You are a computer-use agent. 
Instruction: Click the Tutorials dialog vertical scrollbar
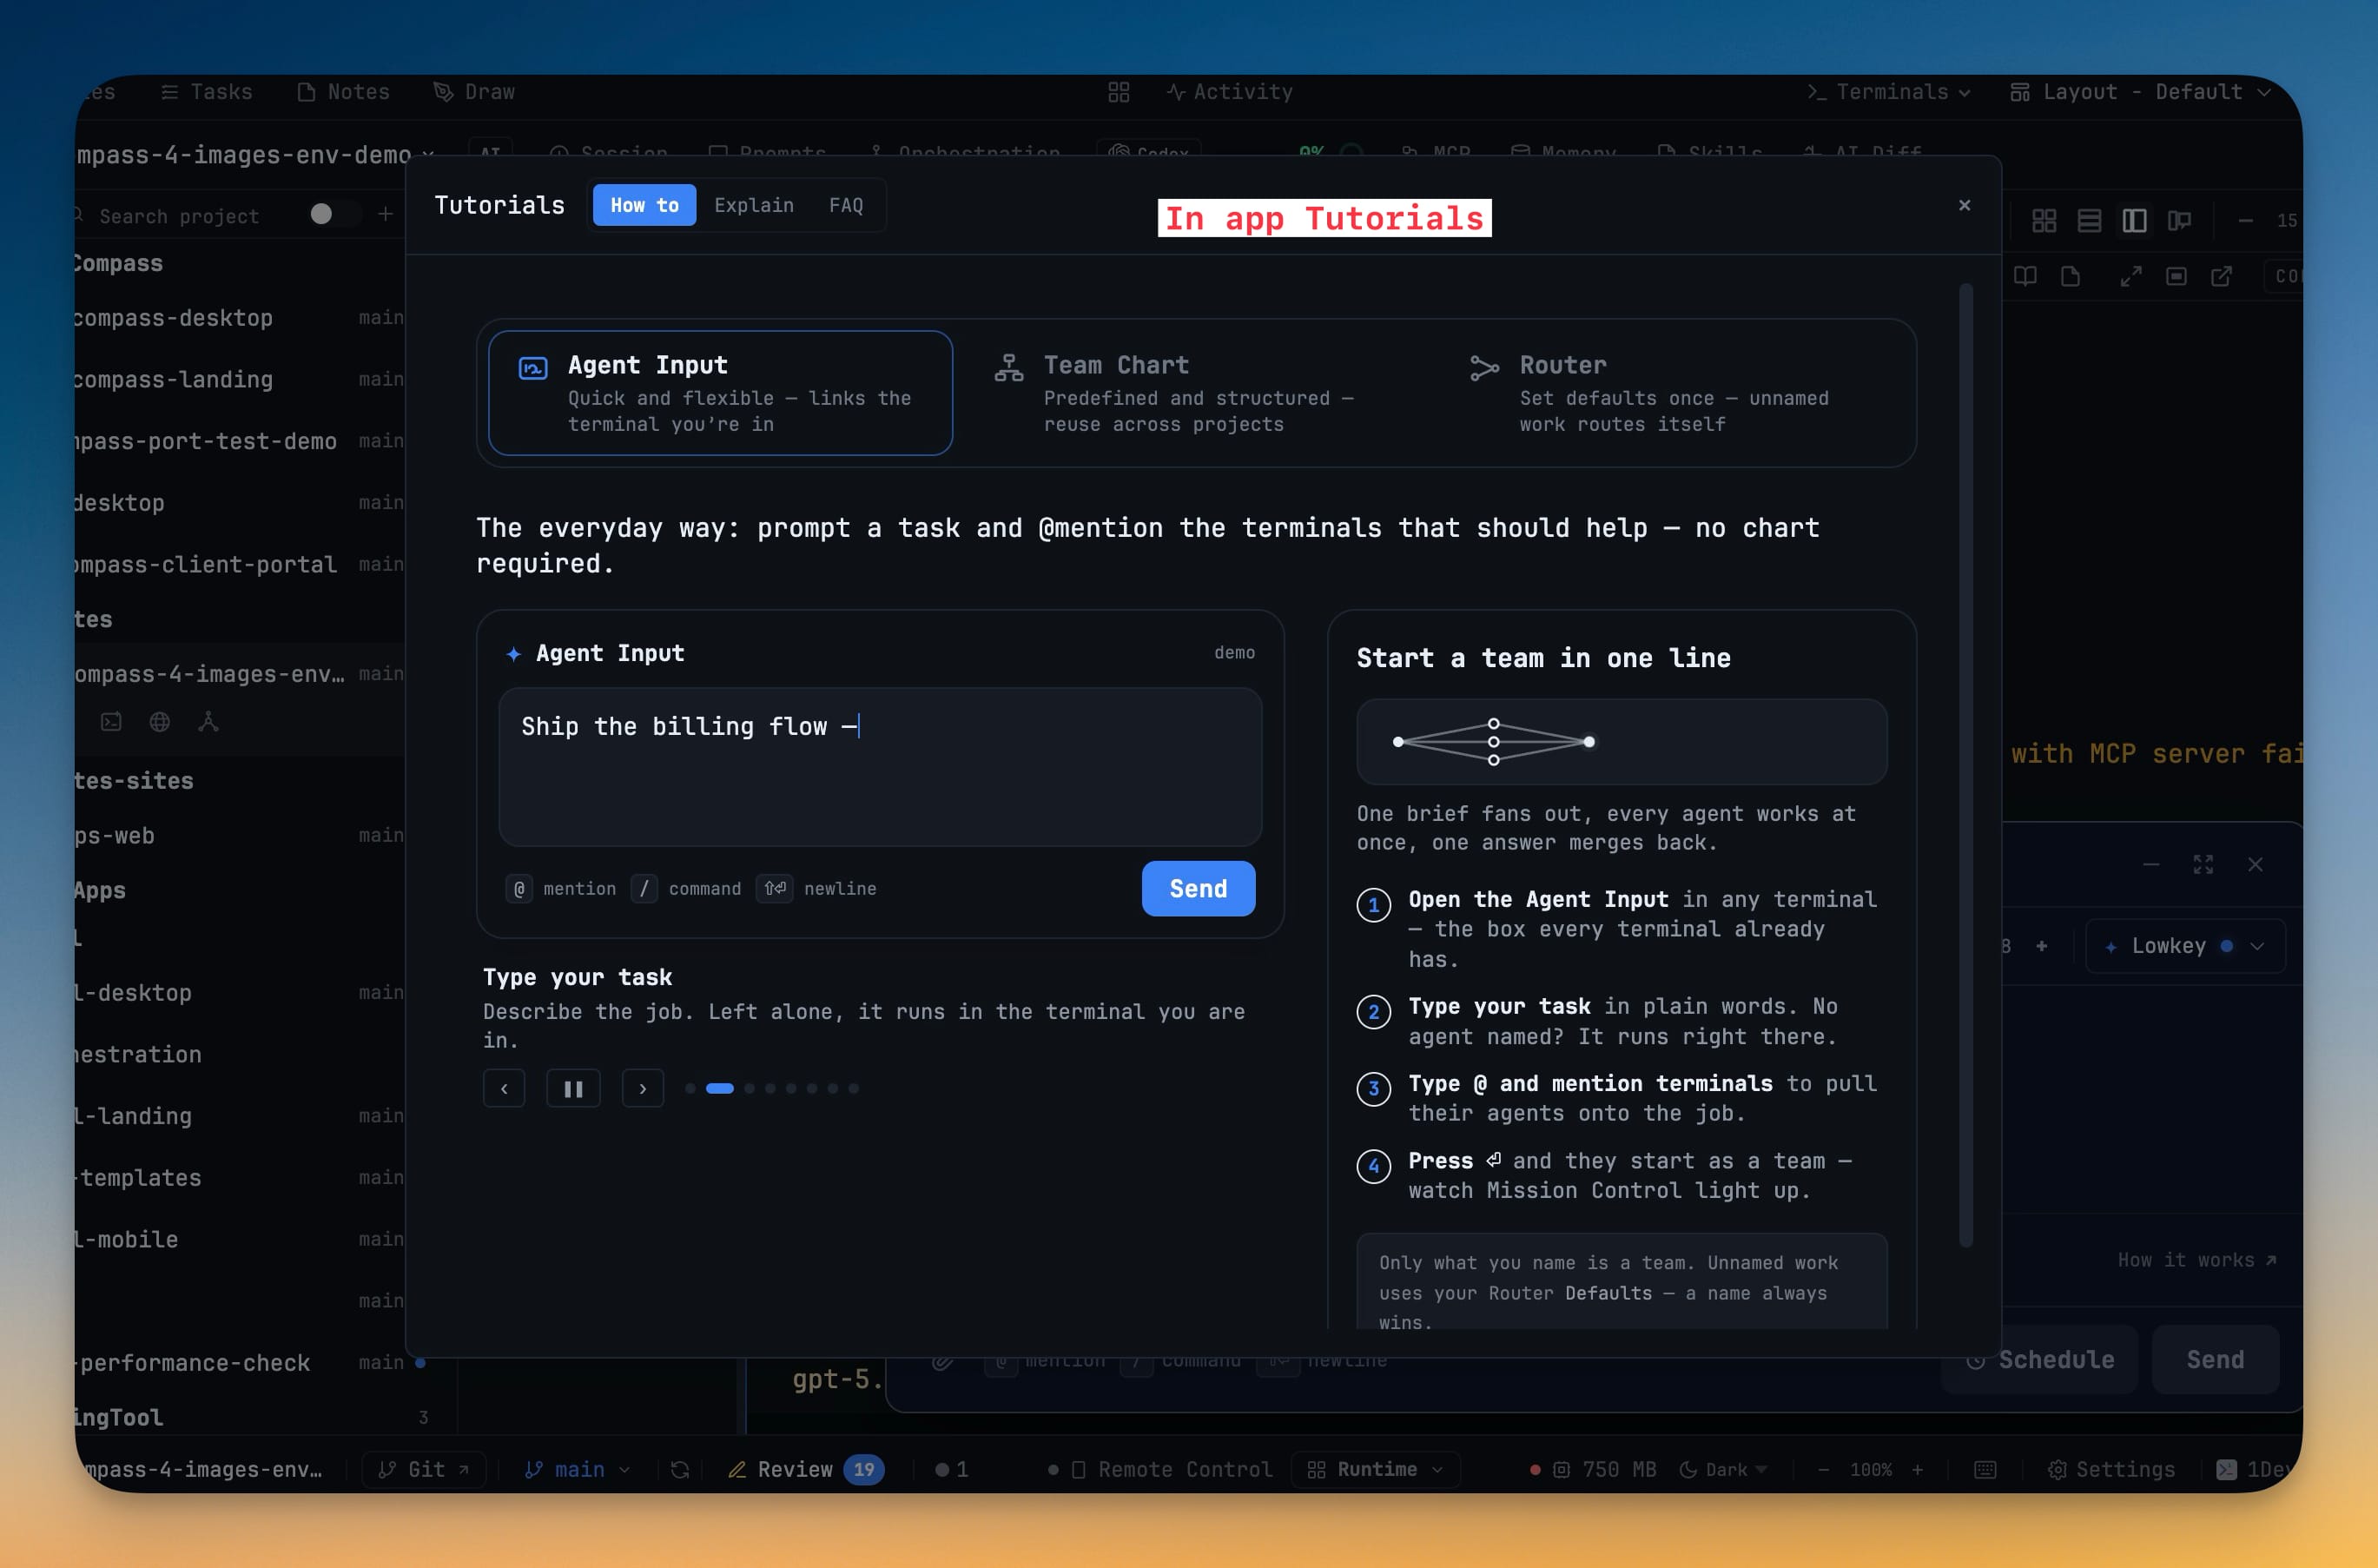click(1965, 766)
